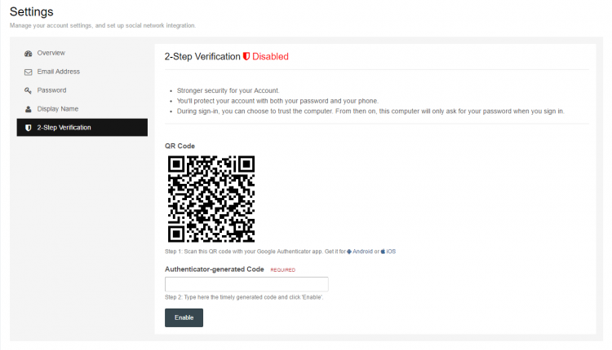612x350 pixels.
Task: Click the Android icon next to Android link
Action: 349,252
